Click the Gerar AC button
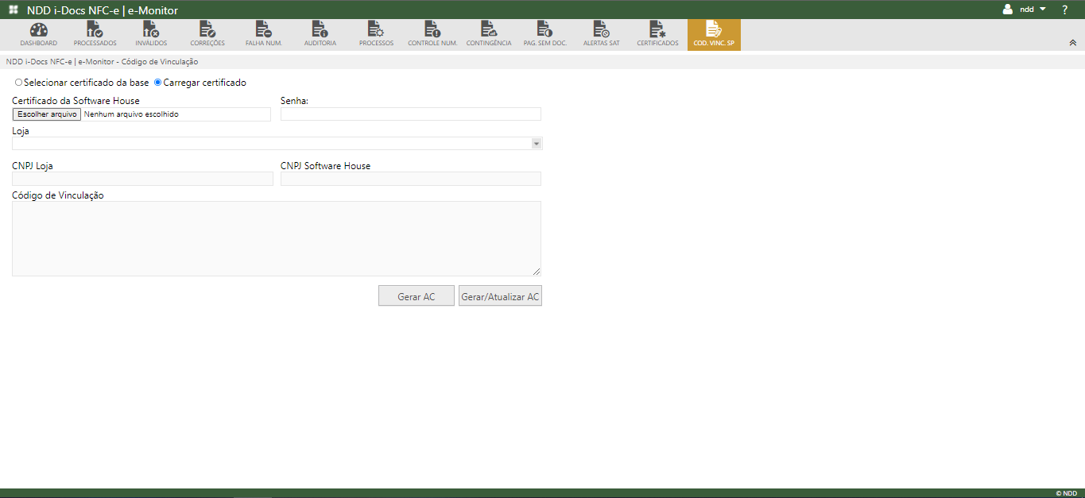 [x=417, y=296]
